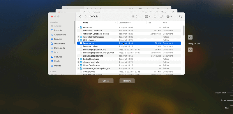Click the ClientCertificates folder icon

tap(81, 65)
